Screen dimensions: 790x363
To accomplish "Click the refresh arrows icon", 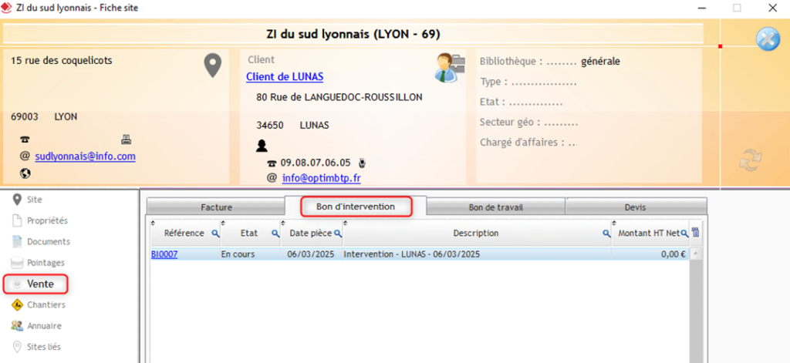I will [750, 160].
